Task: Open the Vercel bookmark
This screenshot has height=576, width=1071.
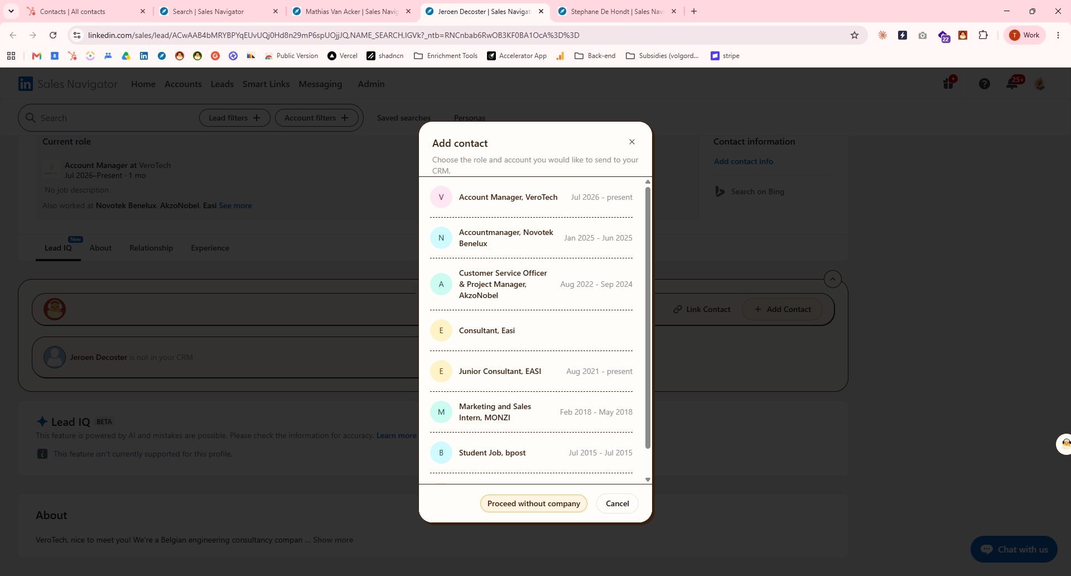Action: pos(342,56)
